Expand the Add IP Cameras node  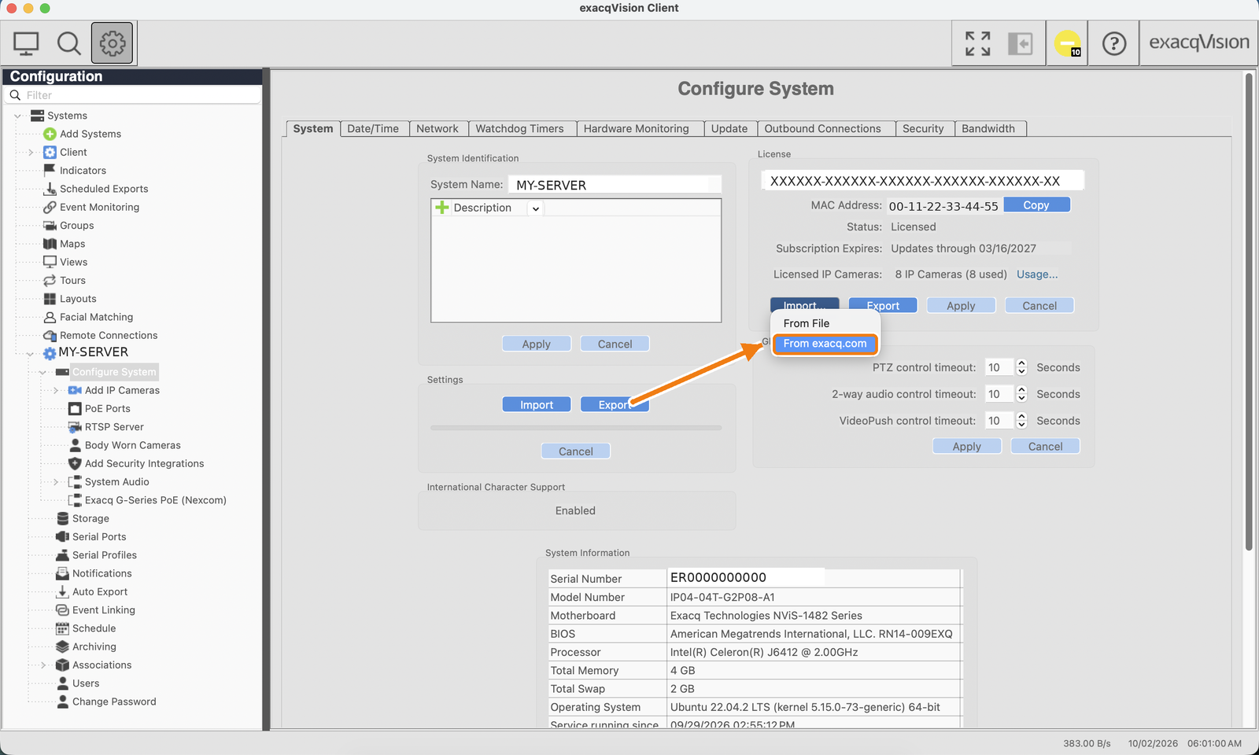click(56, 390)
